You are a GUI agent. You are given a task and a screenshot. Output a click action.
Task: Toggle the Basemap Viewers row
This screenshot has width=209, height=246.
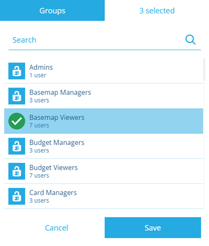click(x=103, y=121)
